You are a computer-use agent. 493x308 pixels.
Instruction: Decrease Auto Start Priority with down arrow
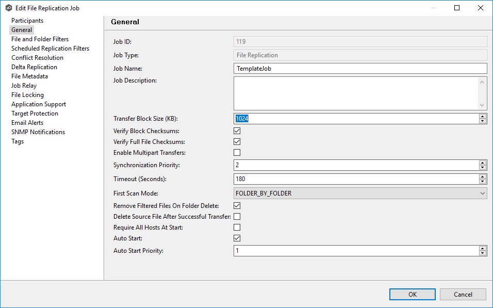[483, 253]
